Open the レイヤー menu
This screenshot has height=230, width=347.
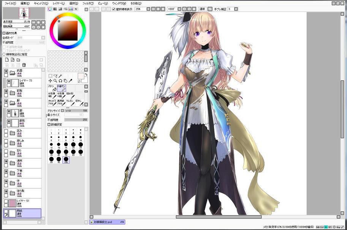pos(59,3)
